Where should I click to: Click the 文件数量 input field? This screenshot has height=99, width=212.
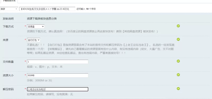pos(58,62)
